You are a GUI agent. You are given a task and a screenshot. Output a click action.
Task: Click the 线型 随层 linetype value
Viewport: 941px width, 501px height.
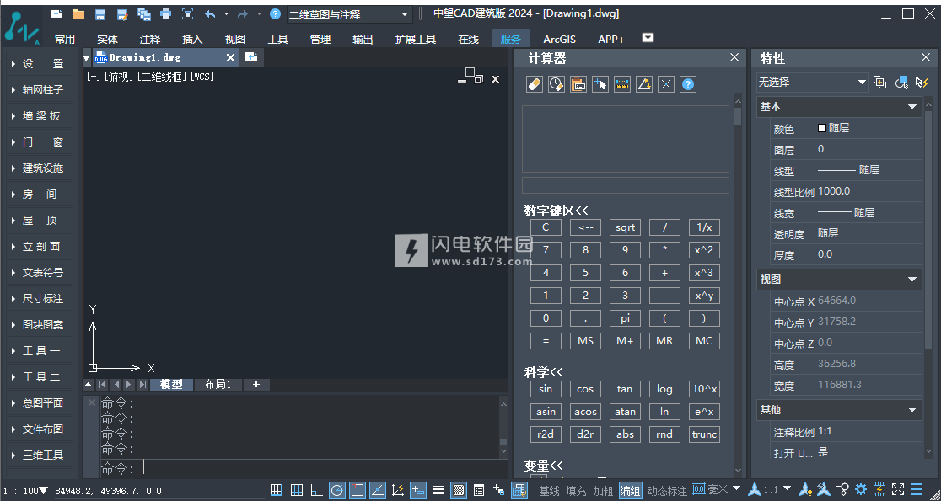868,171
